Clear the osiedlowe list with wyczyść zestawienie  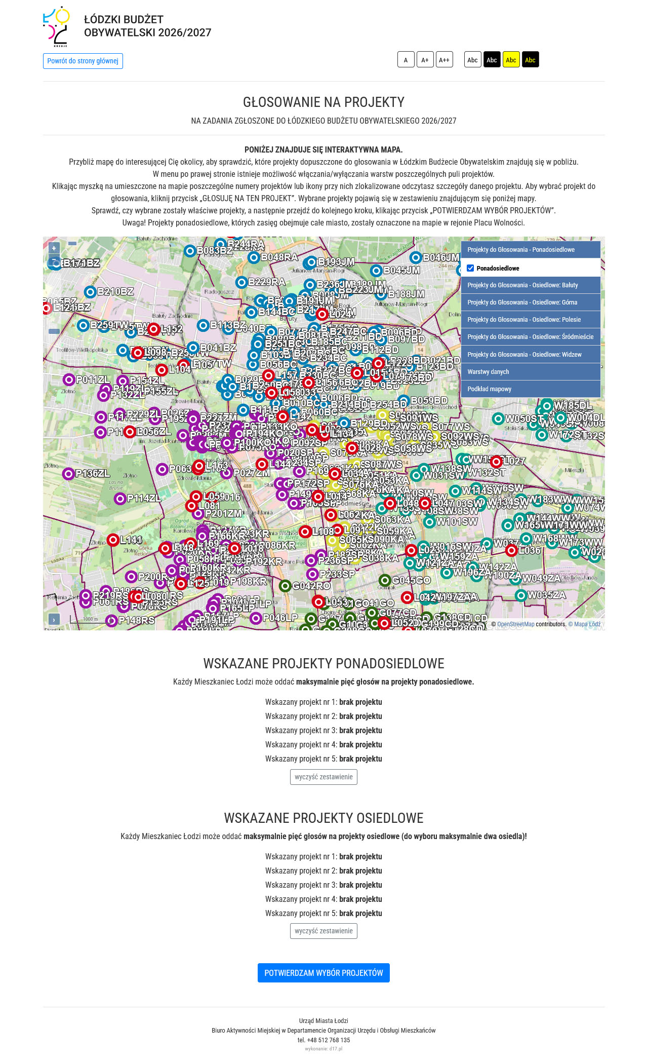pyautogui.click(x=323, y=931)
